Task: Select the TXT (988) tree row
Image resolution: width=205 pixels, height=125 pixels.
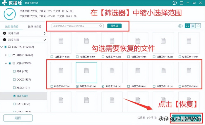Action: click(23, 96)
